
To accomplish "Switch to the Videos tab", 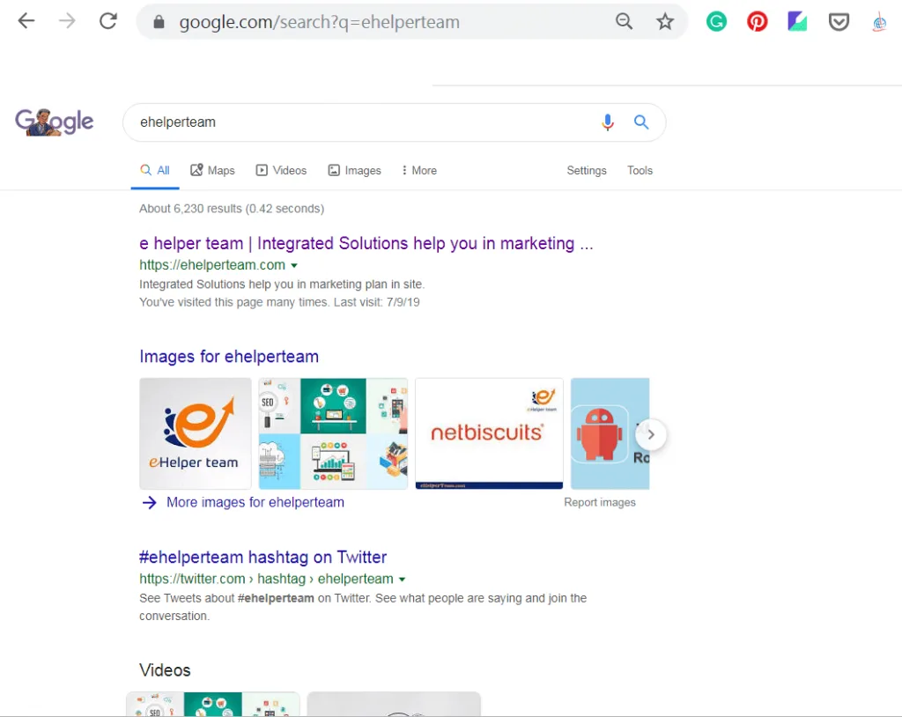I will [x=281, y=170].
